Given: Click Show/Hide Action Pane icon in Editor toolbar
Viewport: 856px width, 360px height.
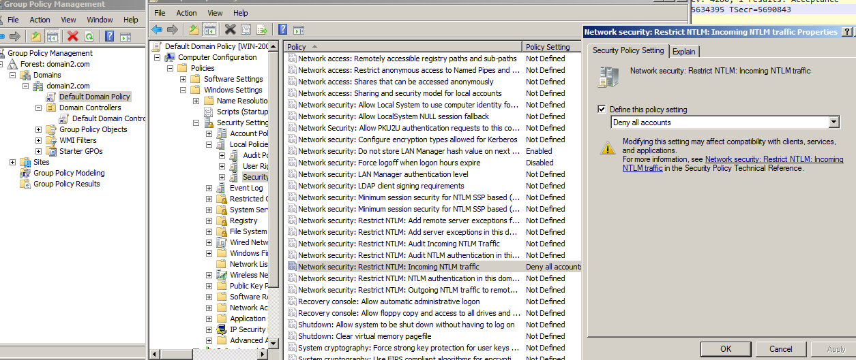Looking at the screenshot, I should coord(299,29).
